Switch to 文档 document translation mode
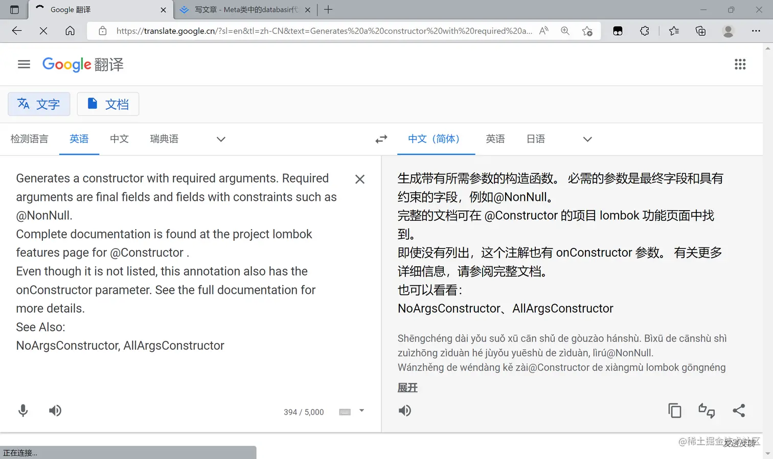This screenshot has width=773, height=459. click(108, 104)
